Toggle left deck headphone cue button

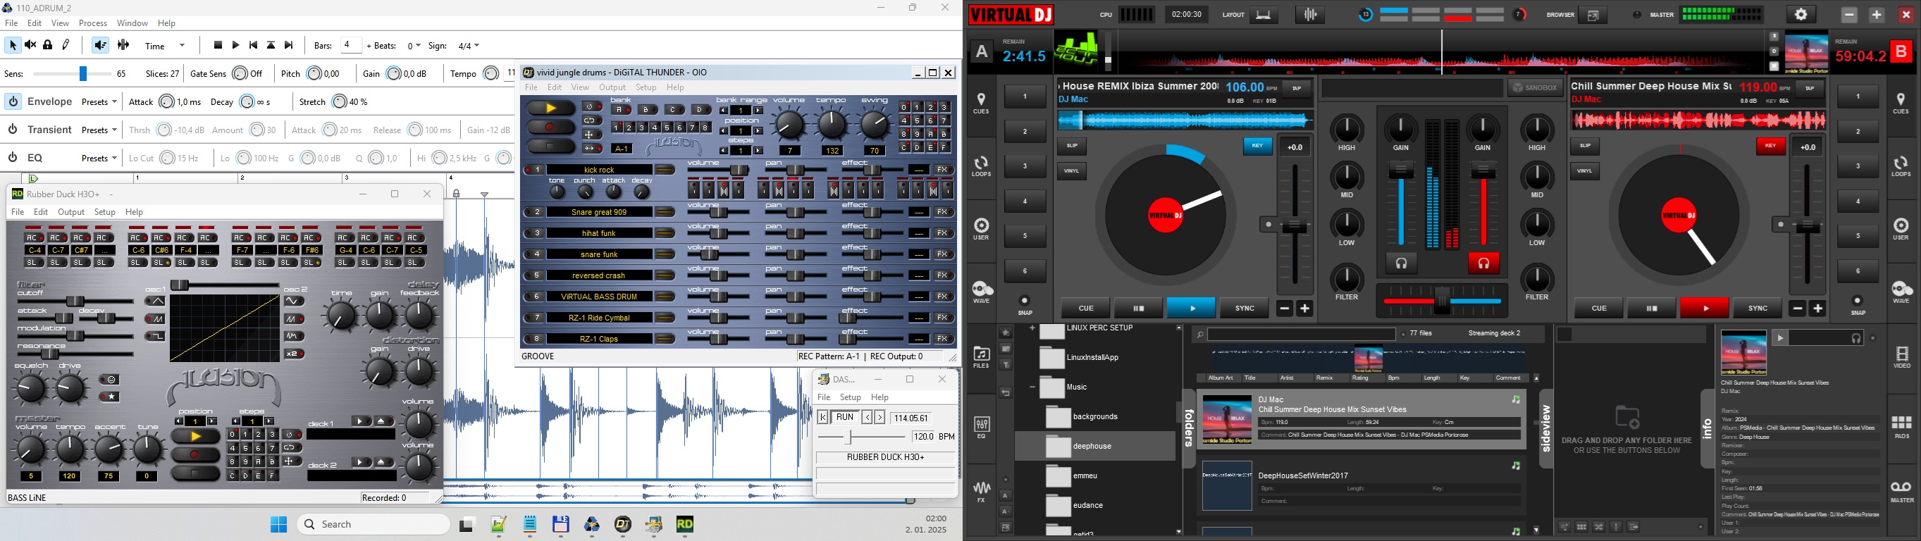(1401, 263)
